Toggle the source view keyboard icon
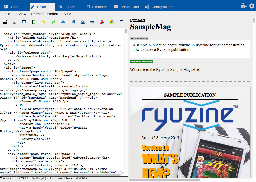Screen dimensions: 256x182 point(5,22)
